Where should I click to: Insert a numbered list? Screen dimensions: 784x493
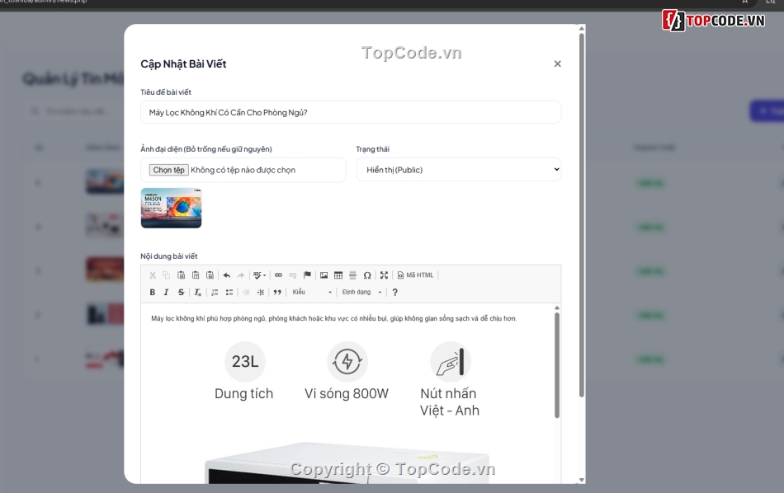(x=215, y=292)
